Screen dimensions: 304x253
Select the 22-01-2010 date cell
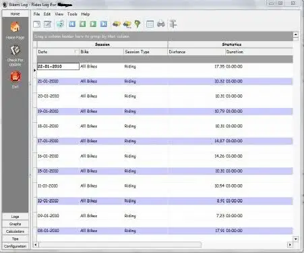point(58,66)
